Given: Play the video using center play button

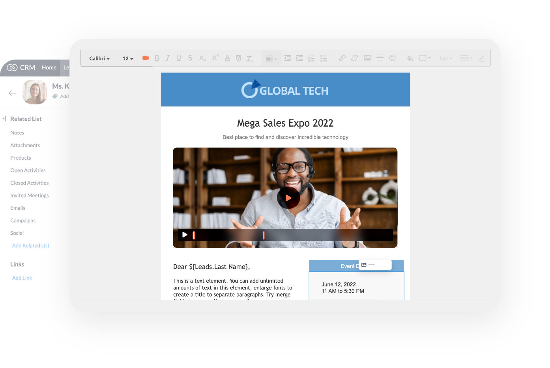Looking at the screenshot, I should tap(288, 198).
